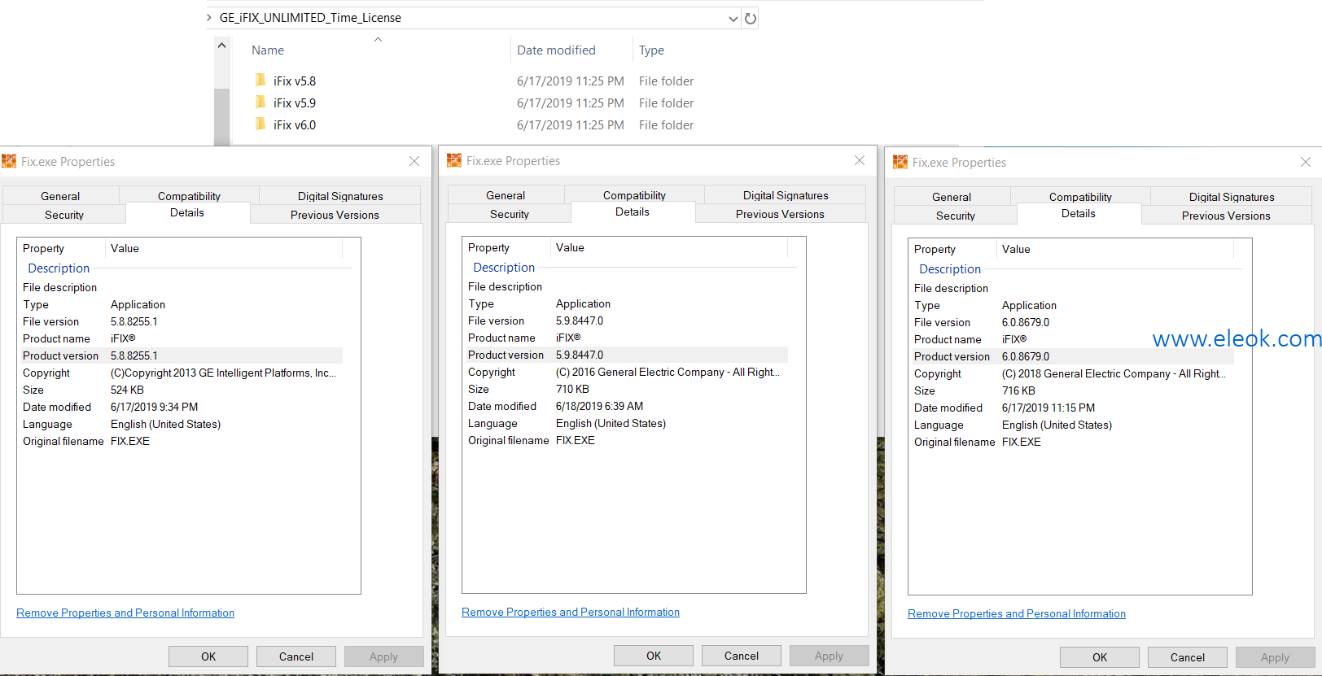Click Remove Properties and Personal Information in left window
The height and width of the screenshot is (676, 1322).
coord(125,613)
